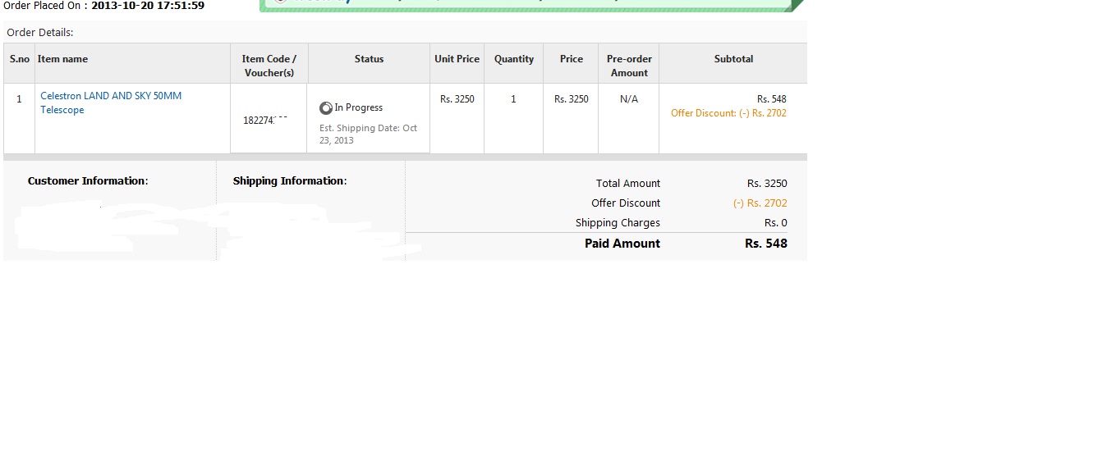Screen dimensions: 1116x465
Task: Click the Unit Price column header
Action: (457, 59)
